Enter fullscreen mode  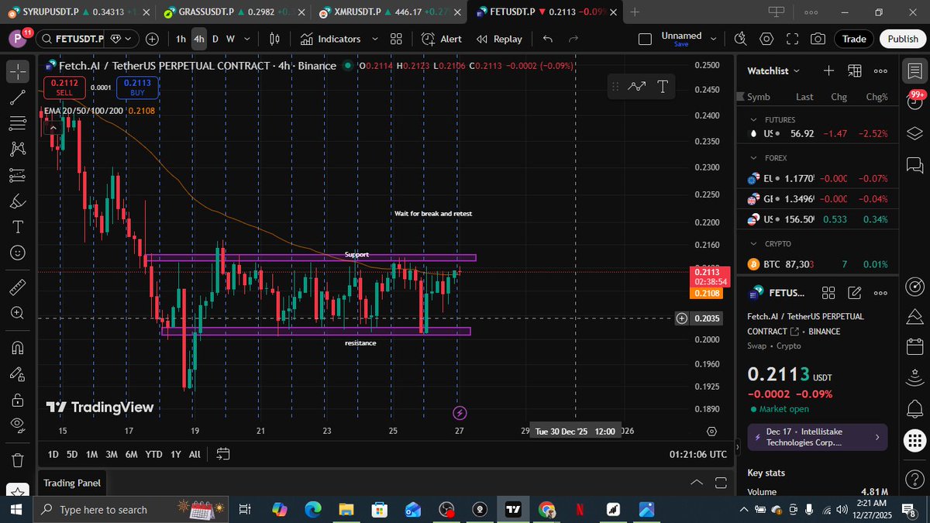[x=792, y=39]
